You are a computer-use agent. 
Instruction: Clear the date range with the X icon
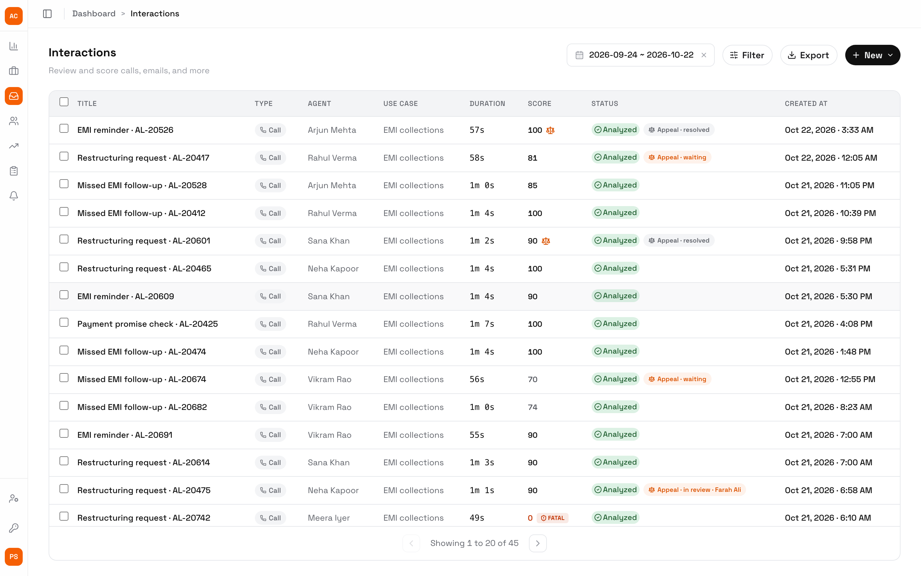(704, 55)
